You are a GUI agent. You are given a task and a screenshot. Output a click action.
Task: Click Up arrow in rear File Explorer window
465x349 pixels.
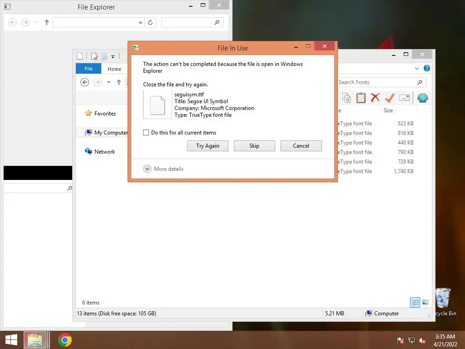point(47,22)
